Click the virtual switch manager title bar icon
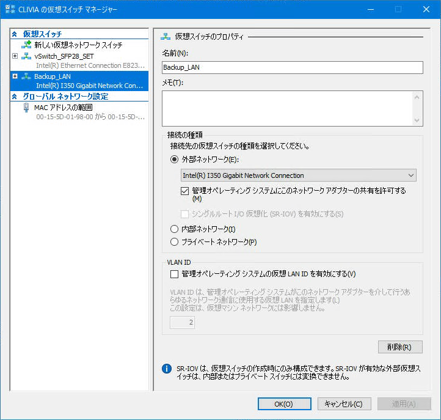Image resolution: width=441 pixels, height=420 pixels. (x=10, y=9)
